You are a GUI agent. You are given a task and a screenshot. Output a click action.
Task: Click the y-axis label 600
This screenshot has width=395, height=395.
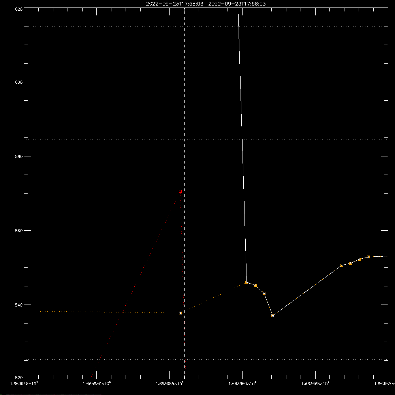tap(19, 82)
